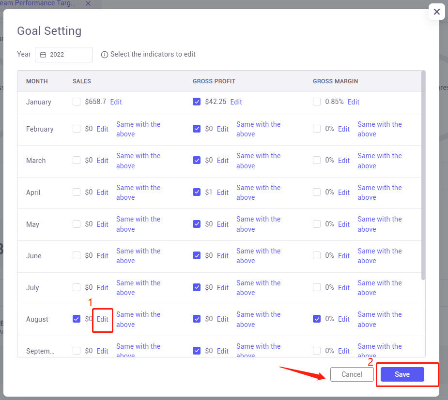Open the Year 2022 picker
This screenshot has height=400, width=448.
(64, 55)
